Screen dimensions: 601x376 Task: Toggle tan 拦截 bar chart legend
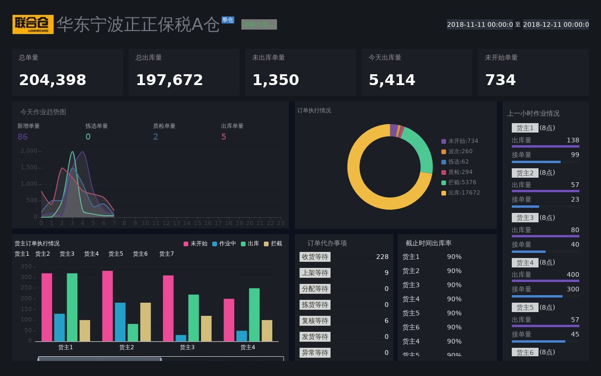coord(273,243)
